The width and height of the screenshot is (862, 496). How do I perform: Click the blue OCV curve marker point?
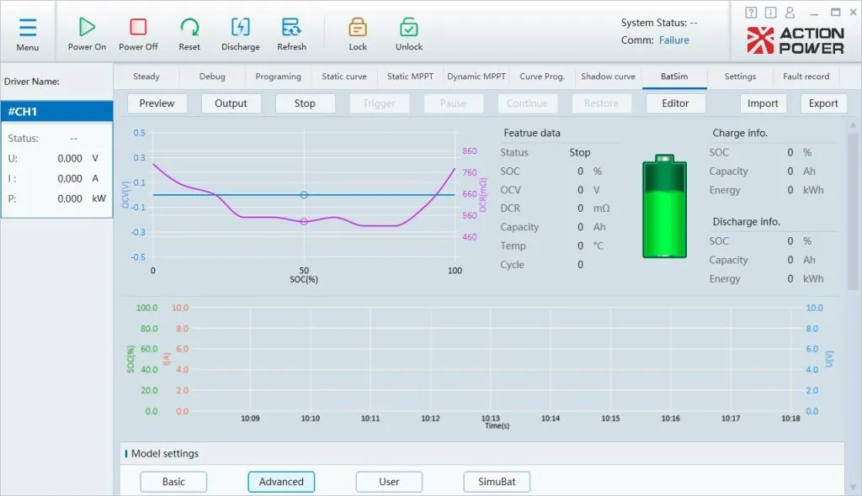[x=304, y=195]
